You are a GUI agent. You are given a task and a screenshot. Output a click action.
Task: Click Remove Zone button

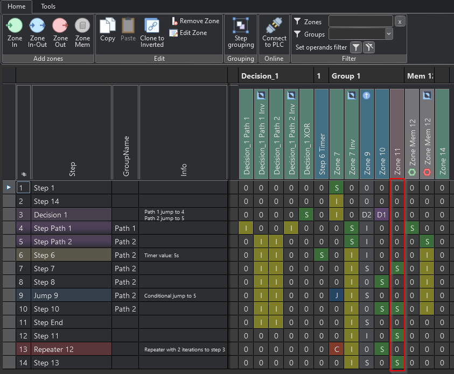195,21
